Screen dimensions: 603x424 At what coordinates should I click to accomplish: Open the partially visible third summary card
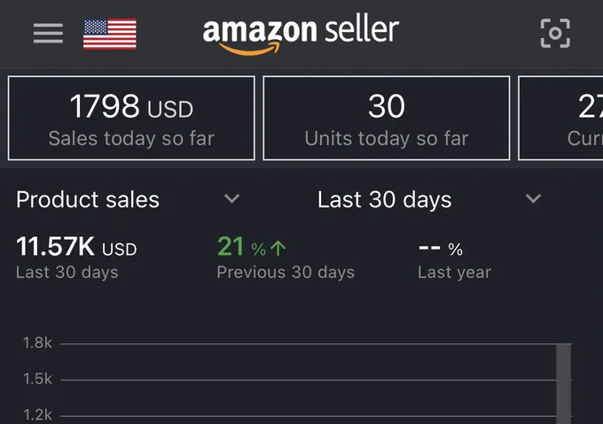(560, 118)
